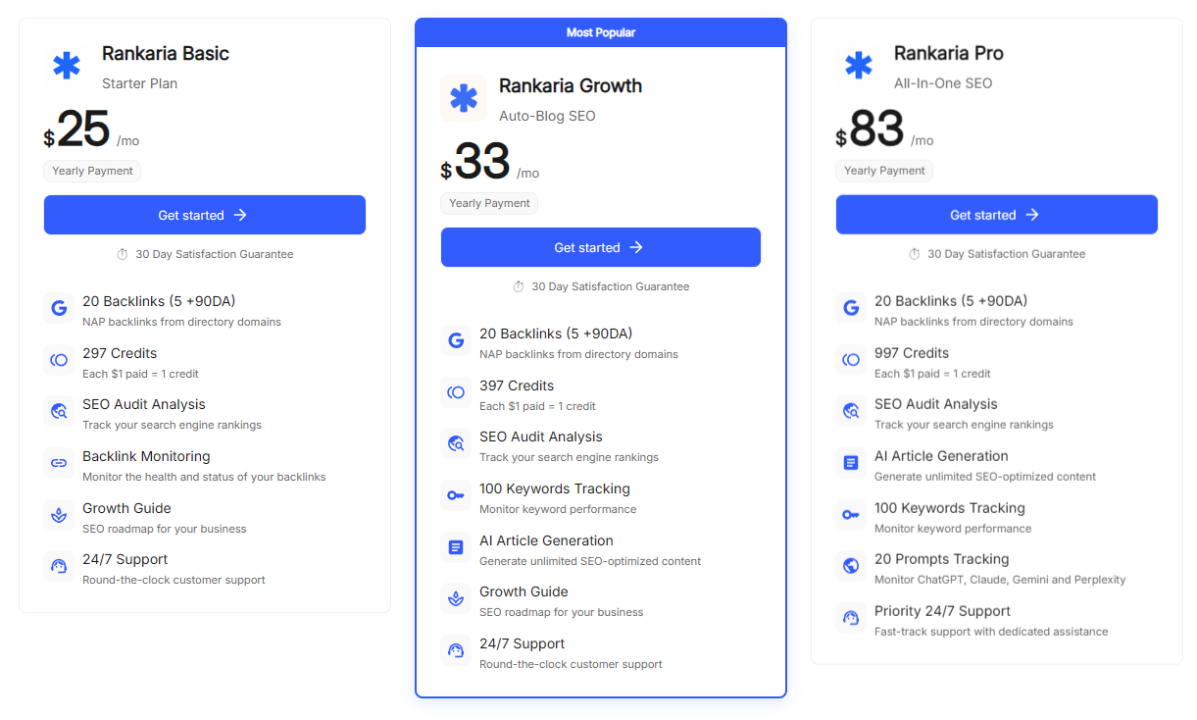
Task: Click the 297 Credits icon
Action: [59, 361]
